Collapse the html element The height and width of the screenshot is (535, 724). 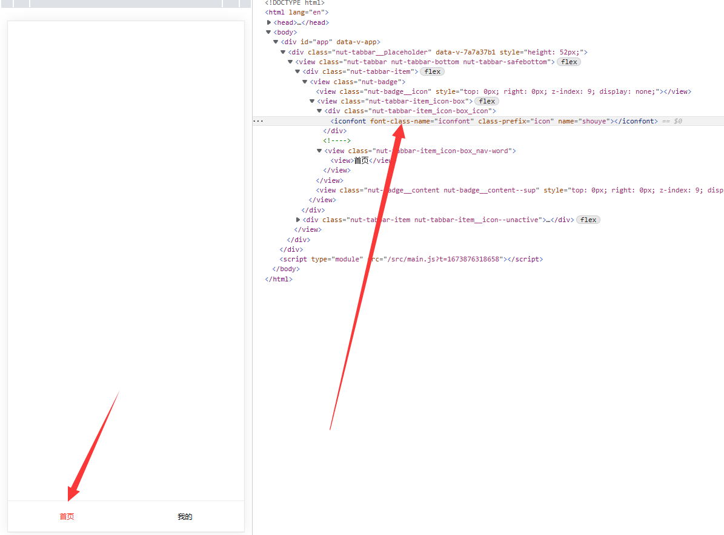pos(262,12)
